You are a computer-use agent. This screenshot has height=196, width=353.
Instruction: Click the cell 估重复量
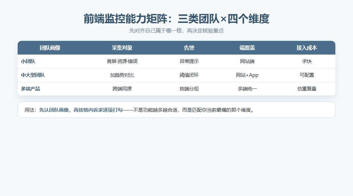tap(307, 89)
